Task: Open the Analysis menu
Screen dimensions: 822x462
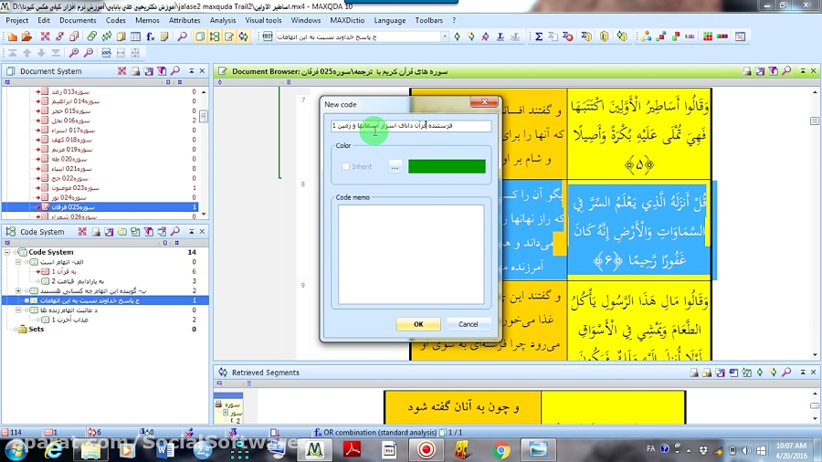Action: [x=223, y=20]
